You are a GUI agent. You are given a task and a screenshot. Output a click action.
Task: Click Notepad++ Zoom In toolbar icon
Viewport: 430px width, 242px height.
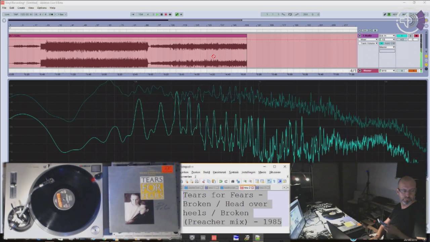(245, 182)
